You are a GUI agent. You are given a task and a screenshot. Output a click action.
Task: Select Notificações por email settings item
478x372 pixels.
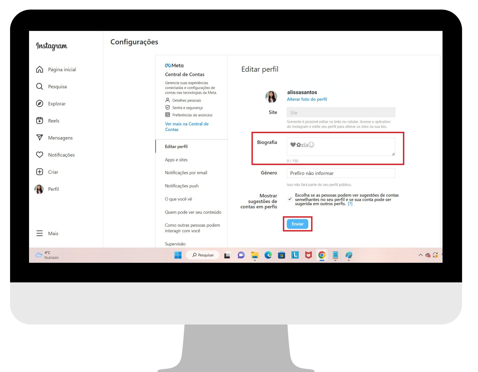click(186, 173)
